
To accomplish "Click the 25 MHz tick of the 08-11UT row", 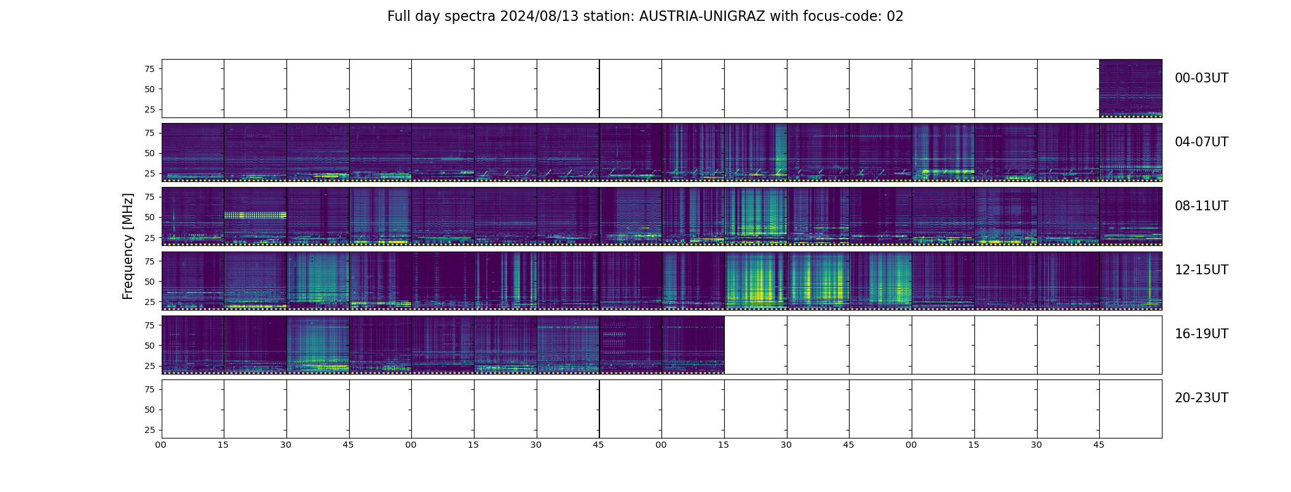I will [x=149, y=237].
